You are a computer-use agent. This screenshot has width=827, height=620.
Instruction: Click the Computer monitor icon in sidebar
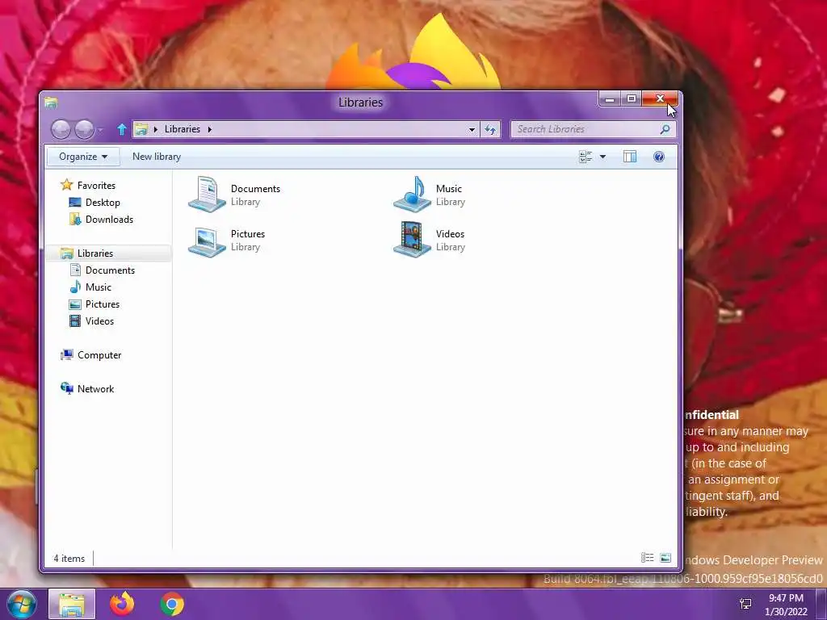pyautogui.click(x=67, y=355)
